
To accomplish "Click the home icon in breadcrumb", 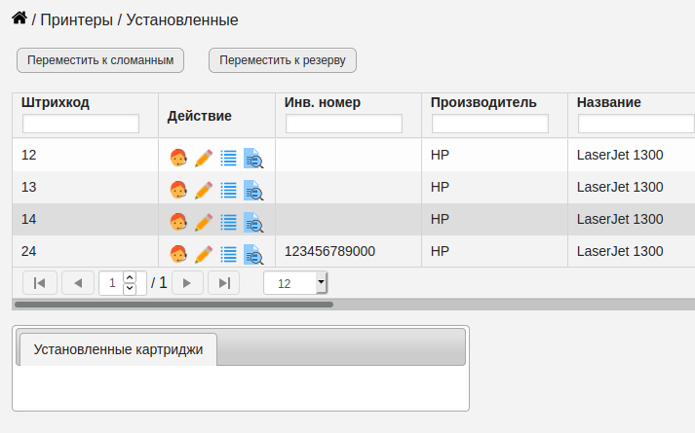I will point(19,18).
